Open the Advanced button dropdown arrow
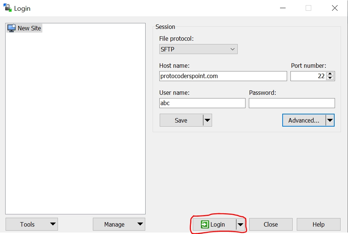The height and width of the screenshot is (234, 348). click(330, 120)
